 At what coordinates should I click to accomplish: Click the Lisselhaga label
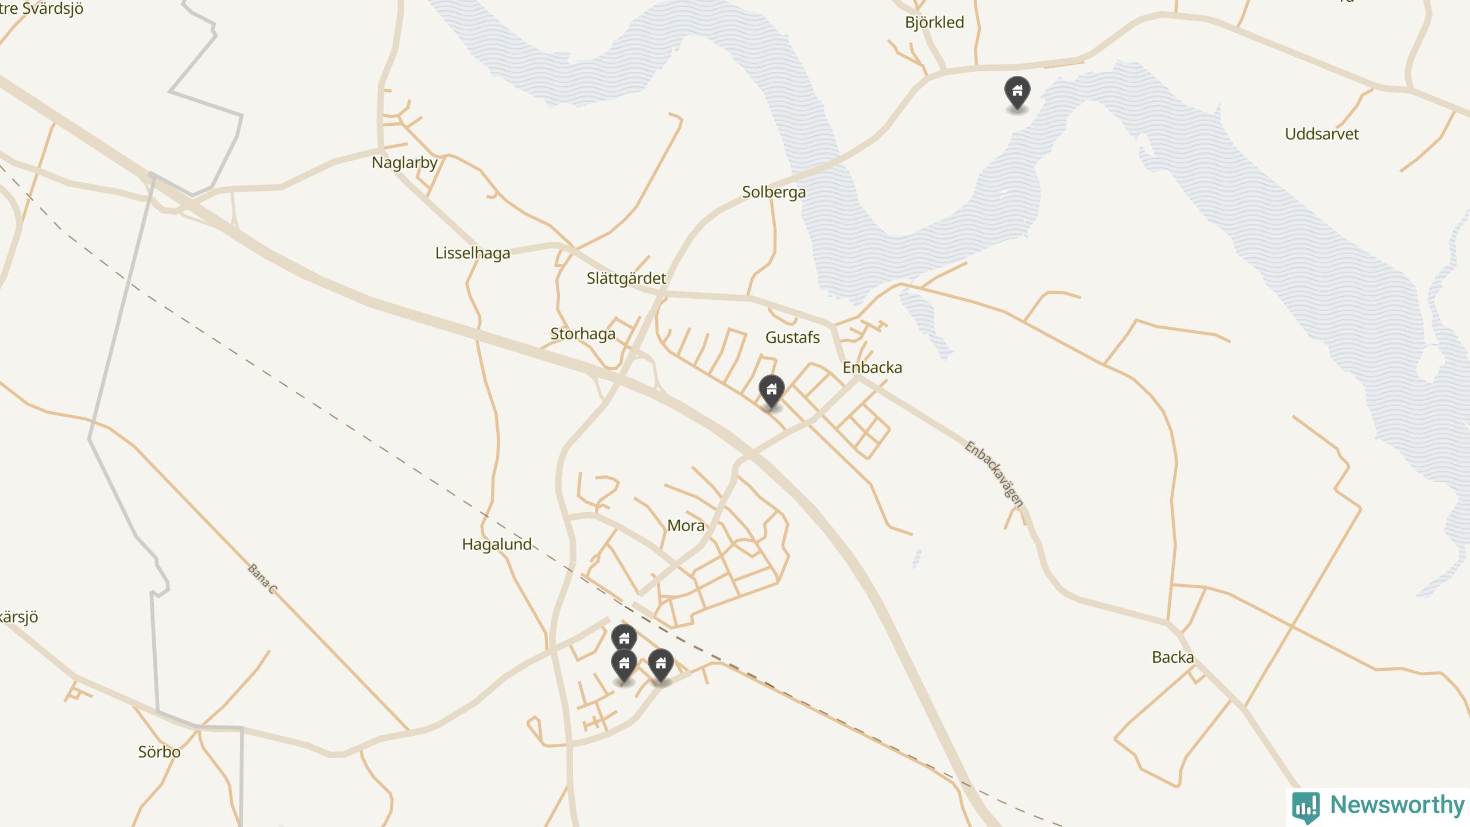point(473,253)
